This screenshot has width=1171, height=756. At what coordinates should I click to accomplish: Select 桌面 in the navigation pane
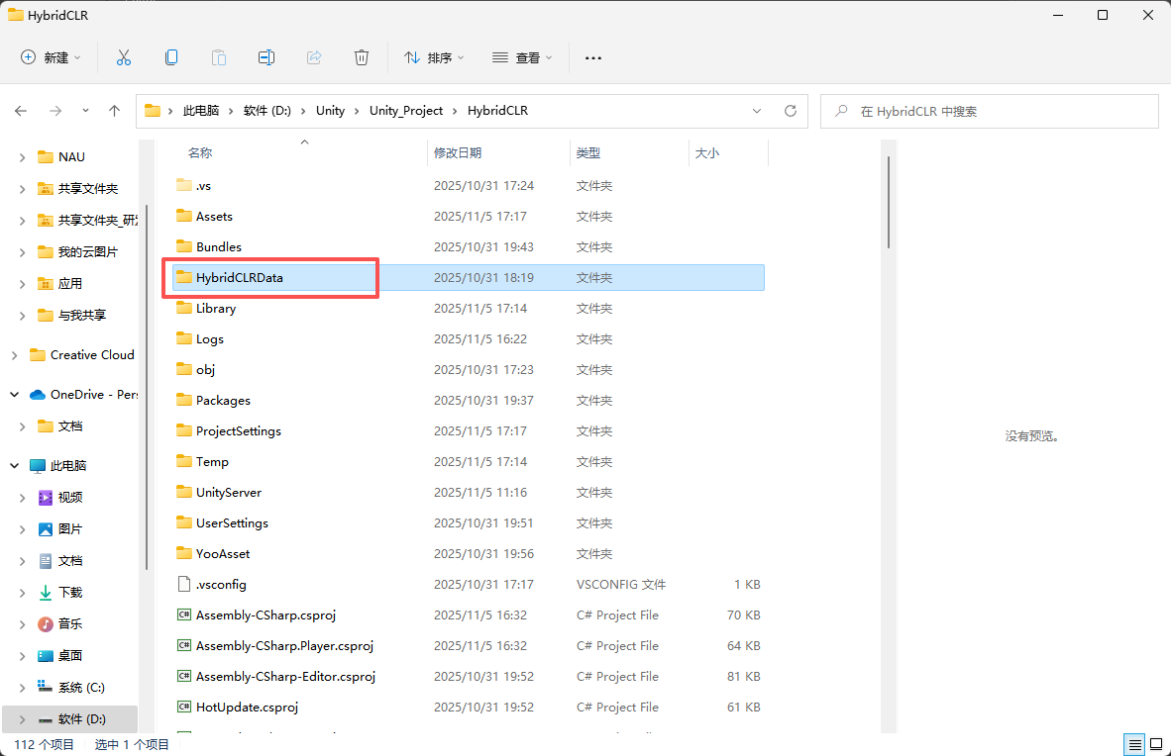coord(70,656)
